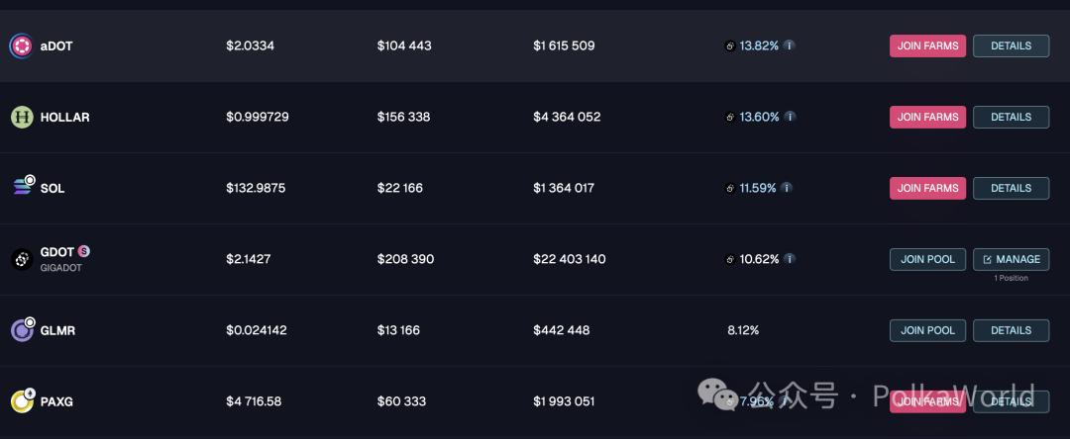View details for HOLLAR
This screenshot has height=439, width=1070.
(x=1011, y=117)
